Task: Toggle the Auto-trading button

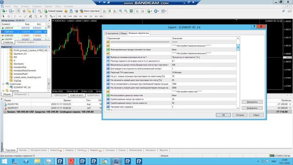Action: [90, 11]
